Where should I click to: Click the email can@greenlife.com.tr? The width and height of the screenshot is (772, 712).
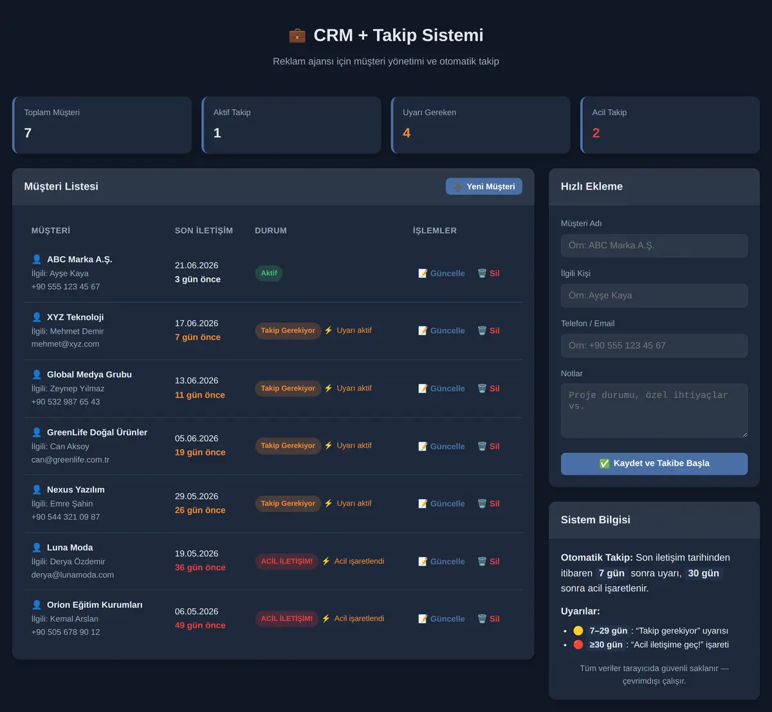click(x=71, y=460)
